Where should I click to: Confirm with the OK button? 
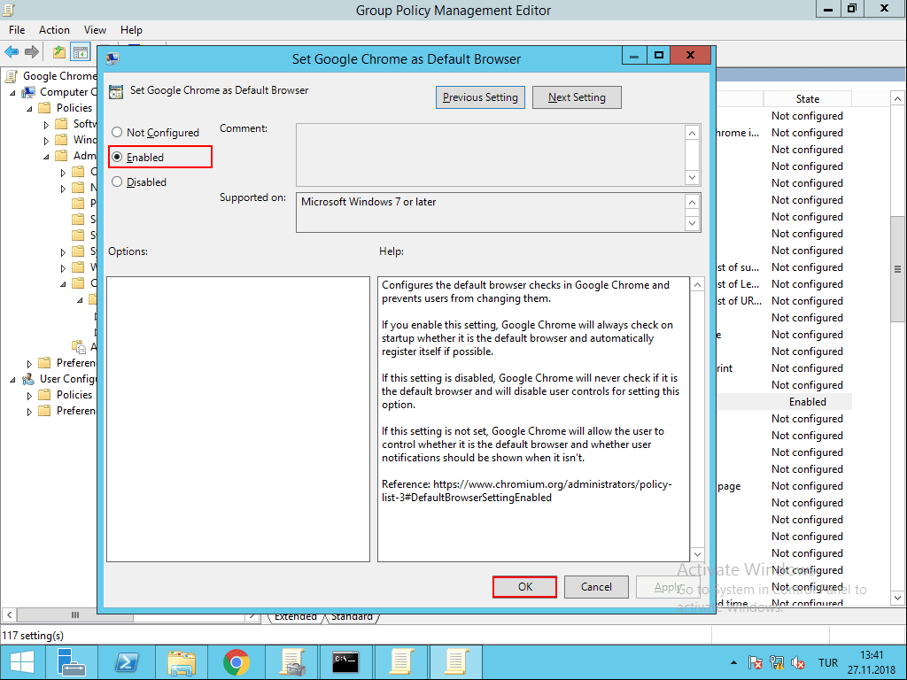click(x=524, y=587)
